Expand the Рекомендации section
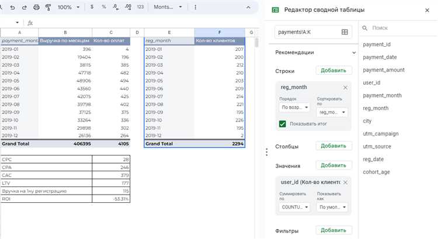Screen dimensions: 438x239 point(354,53)
